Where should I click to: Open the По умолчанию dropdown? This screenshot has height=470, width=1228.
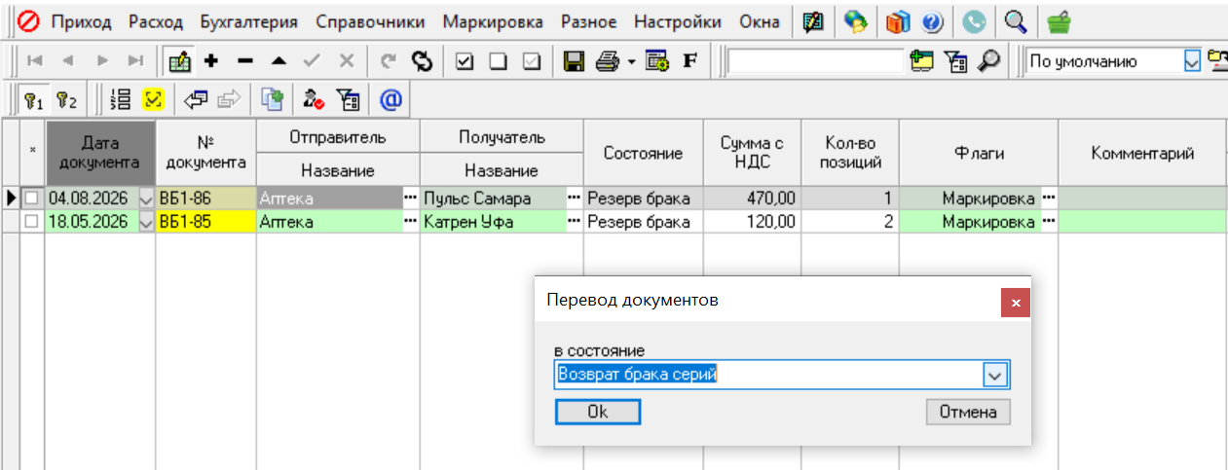tap(1193, 61)
